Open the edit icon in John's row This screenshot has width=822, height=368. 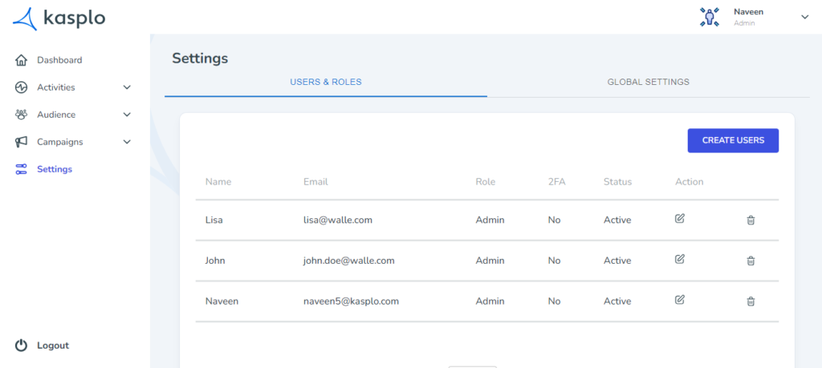click(x=679, y=259)
